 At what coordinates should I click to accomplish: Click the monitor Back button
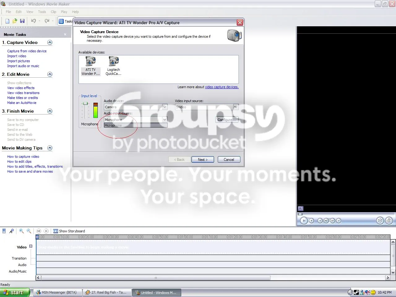coord(320,221)
